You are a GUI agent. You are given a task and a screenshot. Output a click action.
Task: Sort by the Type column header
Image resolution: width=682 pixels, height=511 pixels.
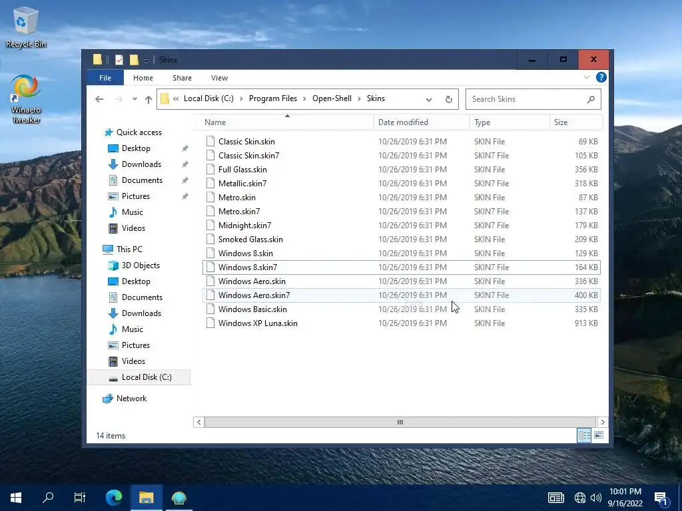click(x=510, y=122)
